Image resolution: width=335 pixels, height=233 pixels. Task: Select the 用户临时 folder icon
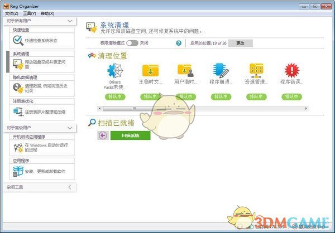click(x=186, y=70)
